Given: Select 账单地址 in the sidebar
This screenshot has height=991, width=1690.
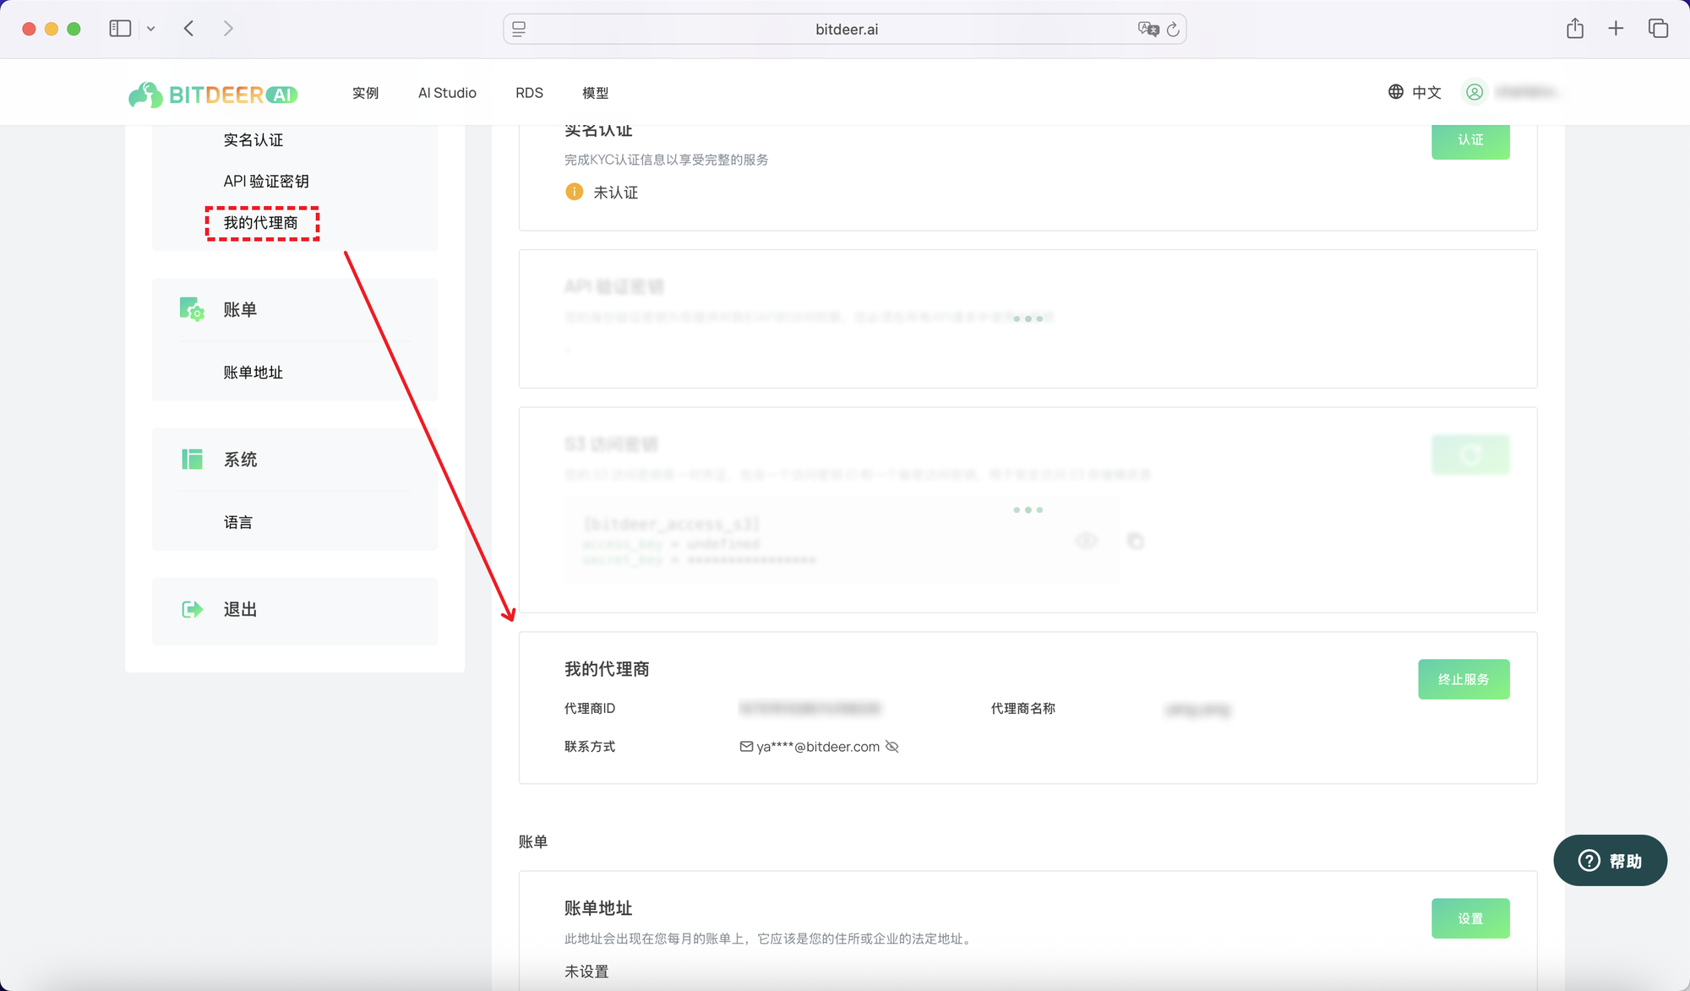Looking at the screenshot, I should point(253,373).
